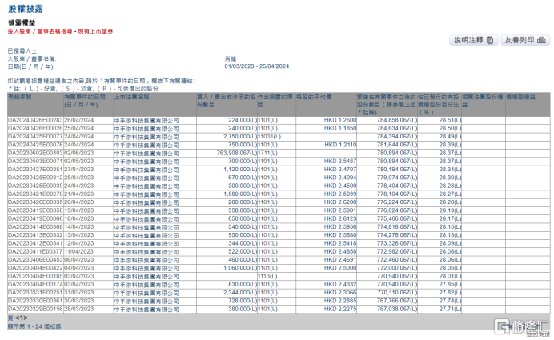The width and height of the screenshot is (554, 340).
Task: Open form DA20230420E00335
Action: pos(35,202)
